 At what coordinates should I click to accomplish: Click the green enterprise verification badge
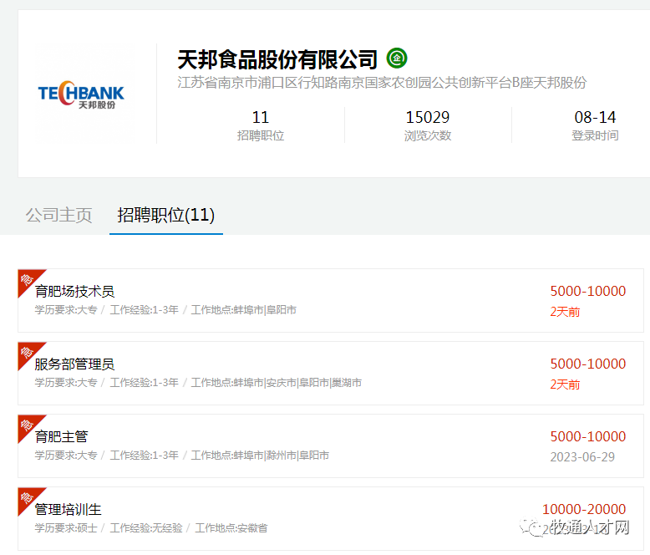397,58
